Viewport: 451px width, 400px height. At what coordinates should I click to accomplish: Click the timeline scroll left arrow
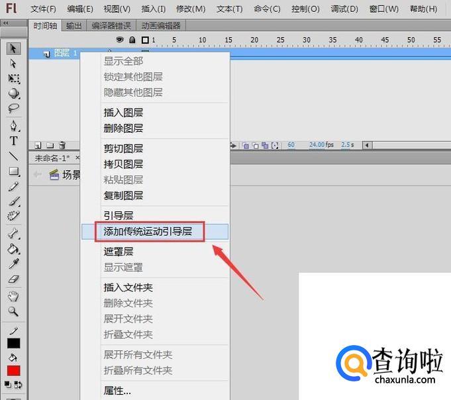[x=367, y=145]
